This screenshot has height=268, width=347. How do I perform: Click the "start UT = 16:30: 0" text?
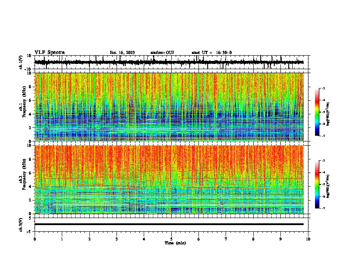tap(212, 53)
